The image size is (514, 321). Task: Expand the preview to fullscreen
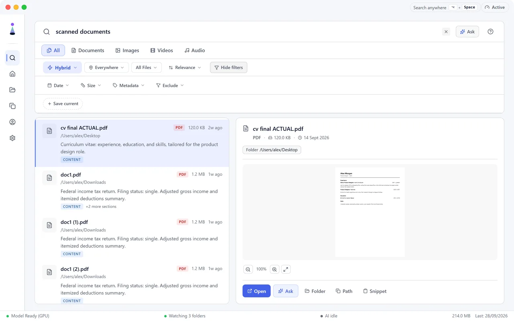pos(286,269)
